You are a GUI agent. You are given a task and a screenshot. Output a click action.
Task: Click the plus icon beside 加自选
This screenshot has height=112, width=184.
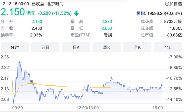click(167, 4)
